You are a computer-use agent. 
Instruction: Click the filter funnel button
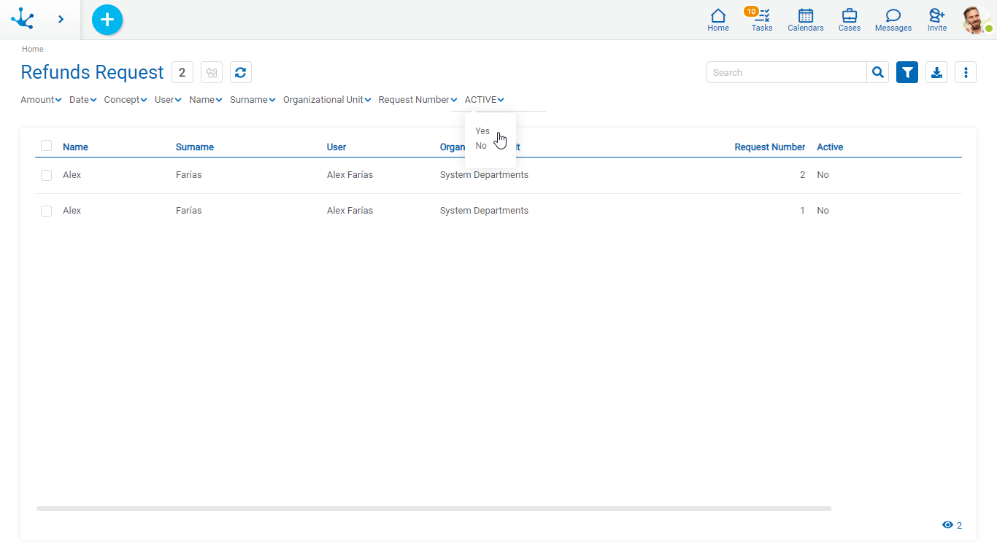click(x=906, y=72)
